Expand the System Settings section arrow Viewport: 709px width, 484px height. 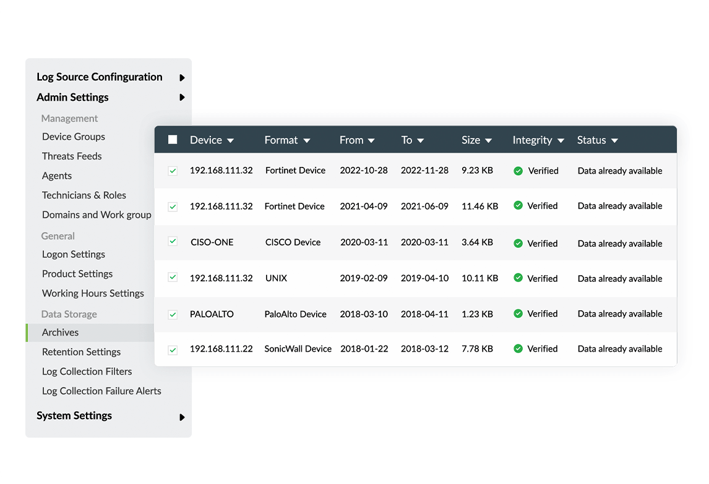pos(182,417)
